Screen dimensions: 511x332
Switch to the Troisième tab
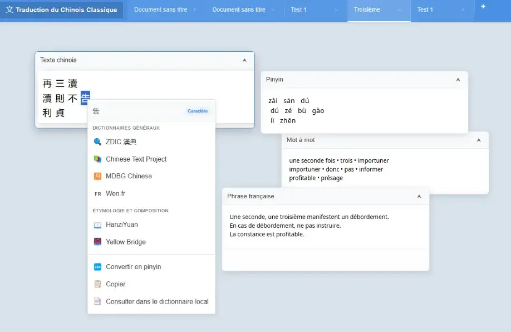pyautogui.click(x=367, y=9)
